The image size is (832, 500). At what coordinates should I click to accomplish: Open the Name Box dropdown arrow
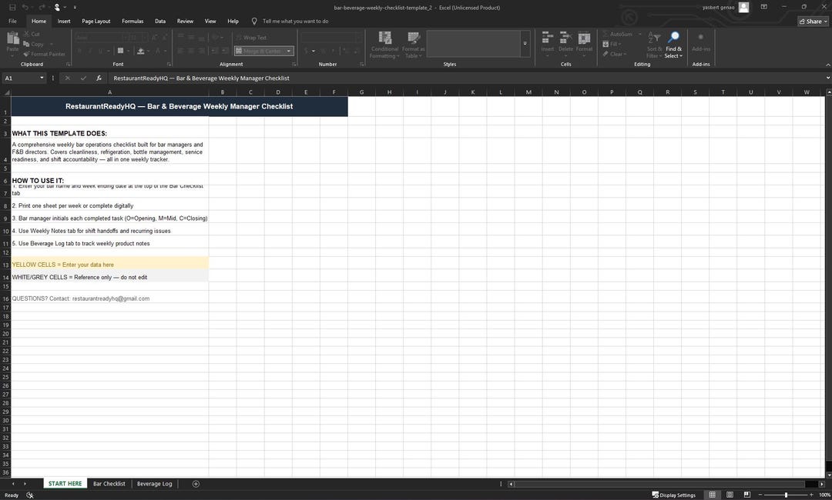42,78
